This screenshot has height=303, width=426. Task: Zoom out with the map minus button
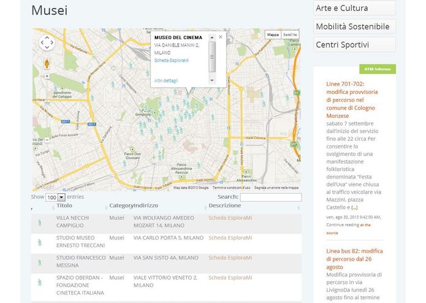(x=47, y=140)
